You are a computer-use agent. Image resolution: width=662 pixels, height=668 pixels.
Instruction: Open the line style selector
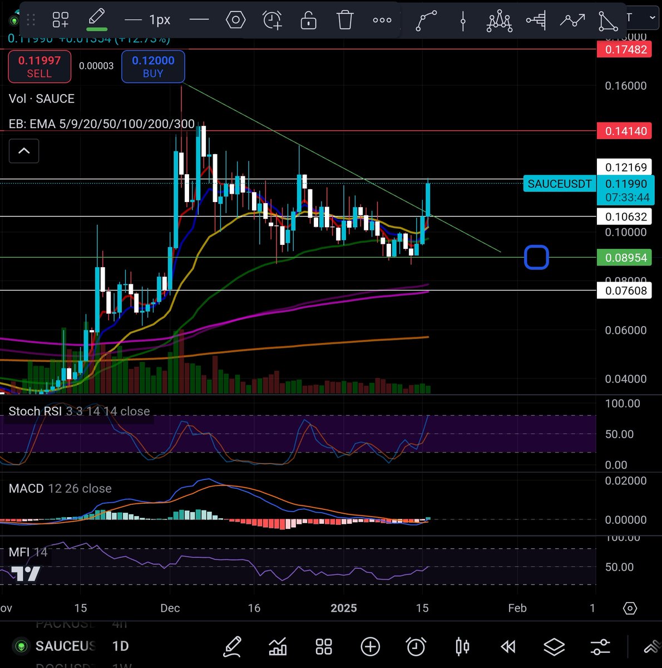[x=199, y=20]
